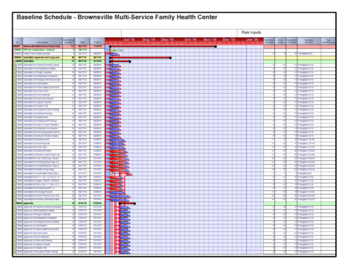This screenshot has width=349, height=269.
Task: Click the Start column header
Action: point(82,41)
